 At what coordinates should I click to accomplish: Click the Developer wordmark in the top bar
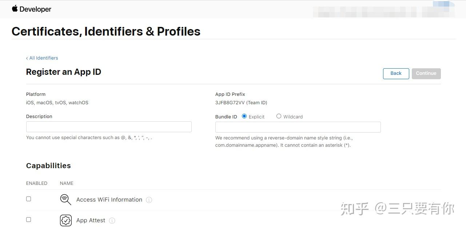tap(35, 9)
